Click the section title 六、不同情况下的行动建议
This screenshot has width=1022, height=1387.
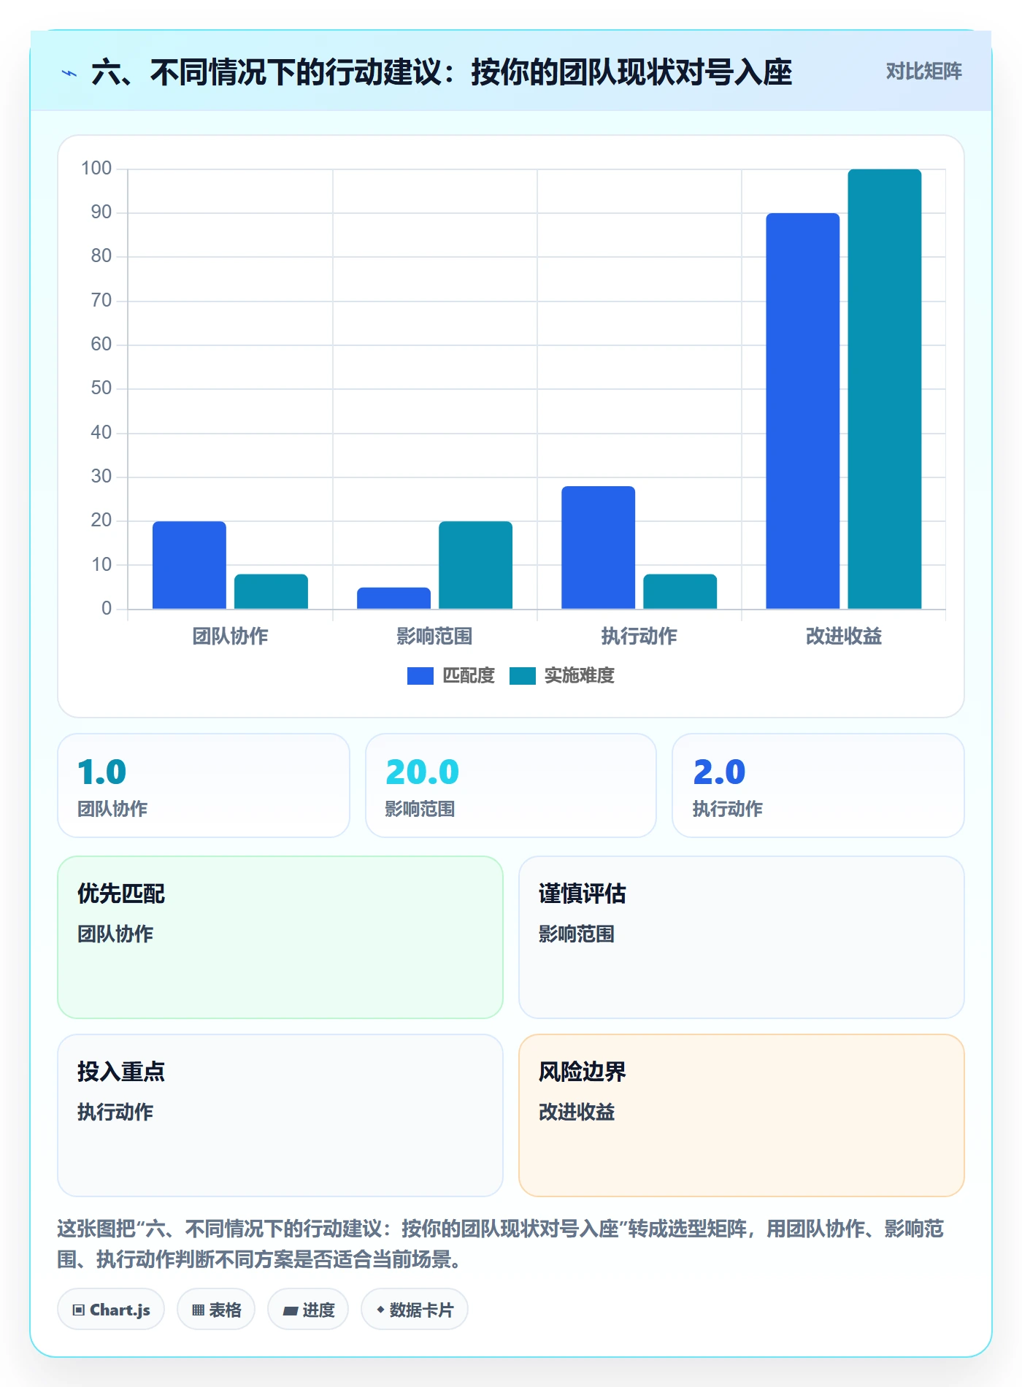coord(442,72)
